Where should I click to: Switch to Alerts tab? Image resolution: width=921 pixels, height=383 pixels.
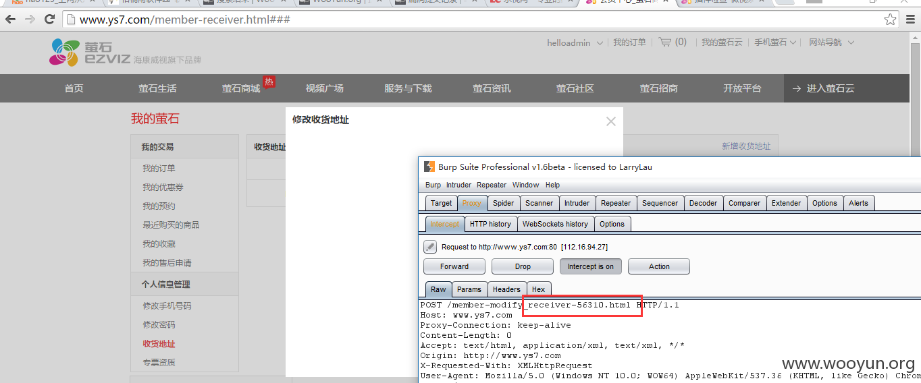tap(858, 203)
